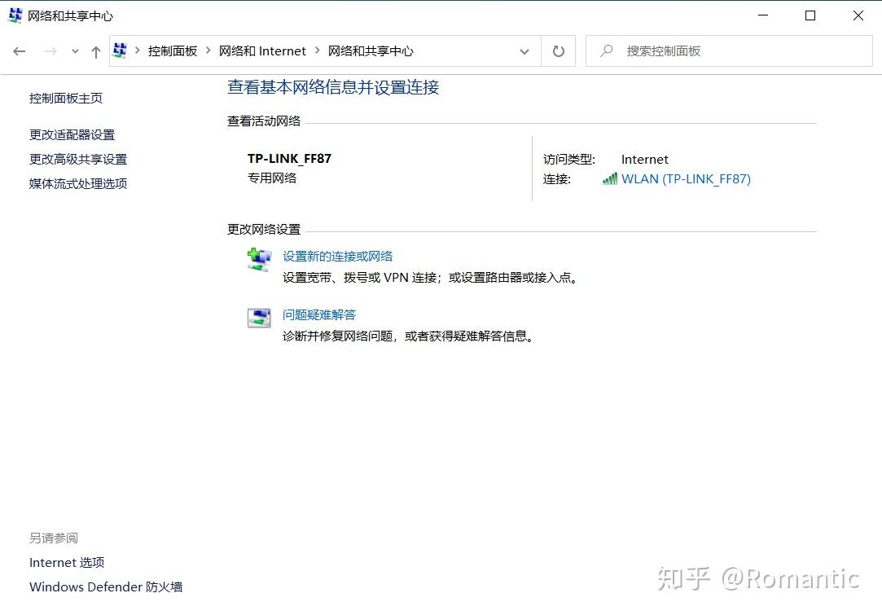Open 媒体流式处理选项 from the sidebar
Viewport: 882px width, 615px height.
point(77,183)
